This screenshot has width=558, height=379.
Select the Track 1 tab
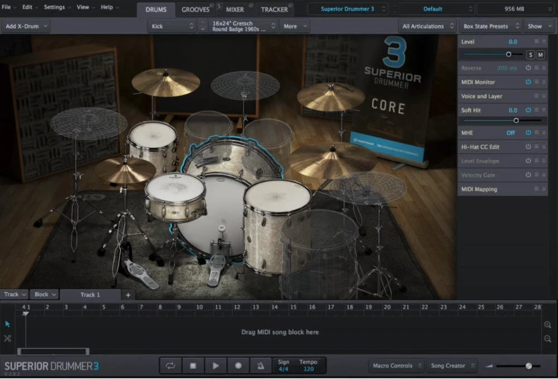pyautogui.click(x=90, y=295)
